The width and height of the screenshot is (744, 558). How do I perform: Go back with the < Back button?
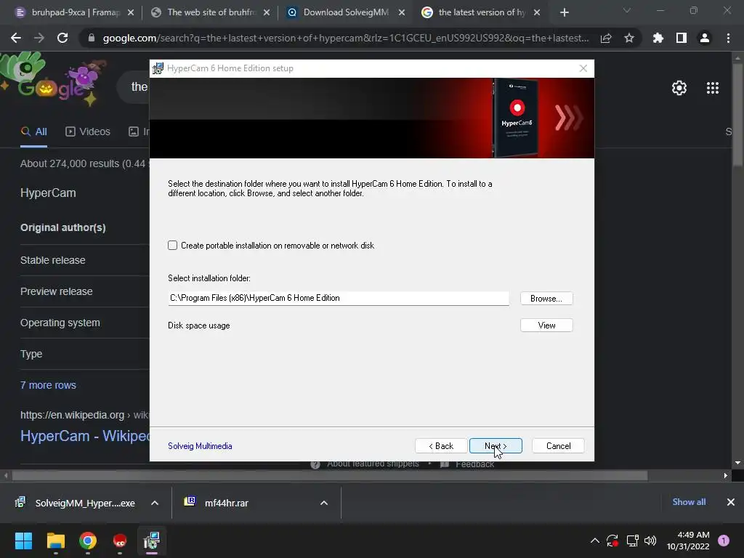point(441,446)
